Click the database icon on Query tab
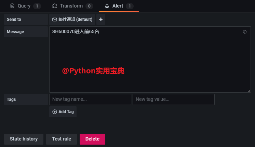The width and height of the screenshot is (255, 147). pos(12,6)
